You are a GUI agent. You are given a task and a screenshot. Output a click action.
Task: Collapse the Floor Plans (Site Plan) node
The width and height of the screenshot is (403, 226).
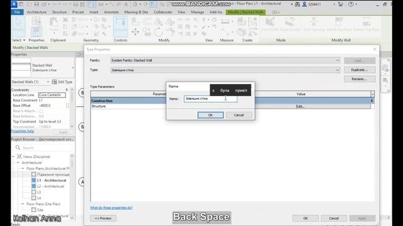click(23, 204)
